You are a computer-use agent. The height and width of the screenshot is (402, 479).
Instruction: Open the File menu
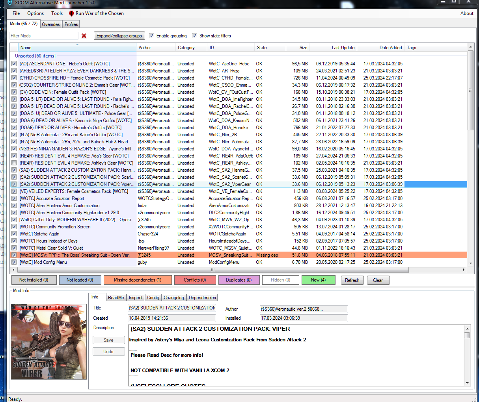click(16, 13)
